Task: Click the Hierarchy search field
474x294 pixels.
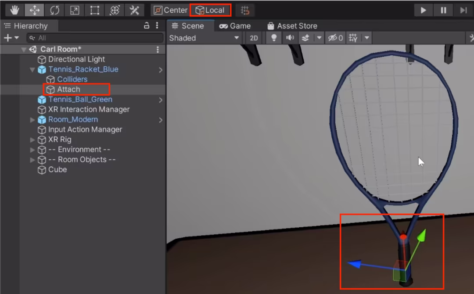Action: coord(95,38)
